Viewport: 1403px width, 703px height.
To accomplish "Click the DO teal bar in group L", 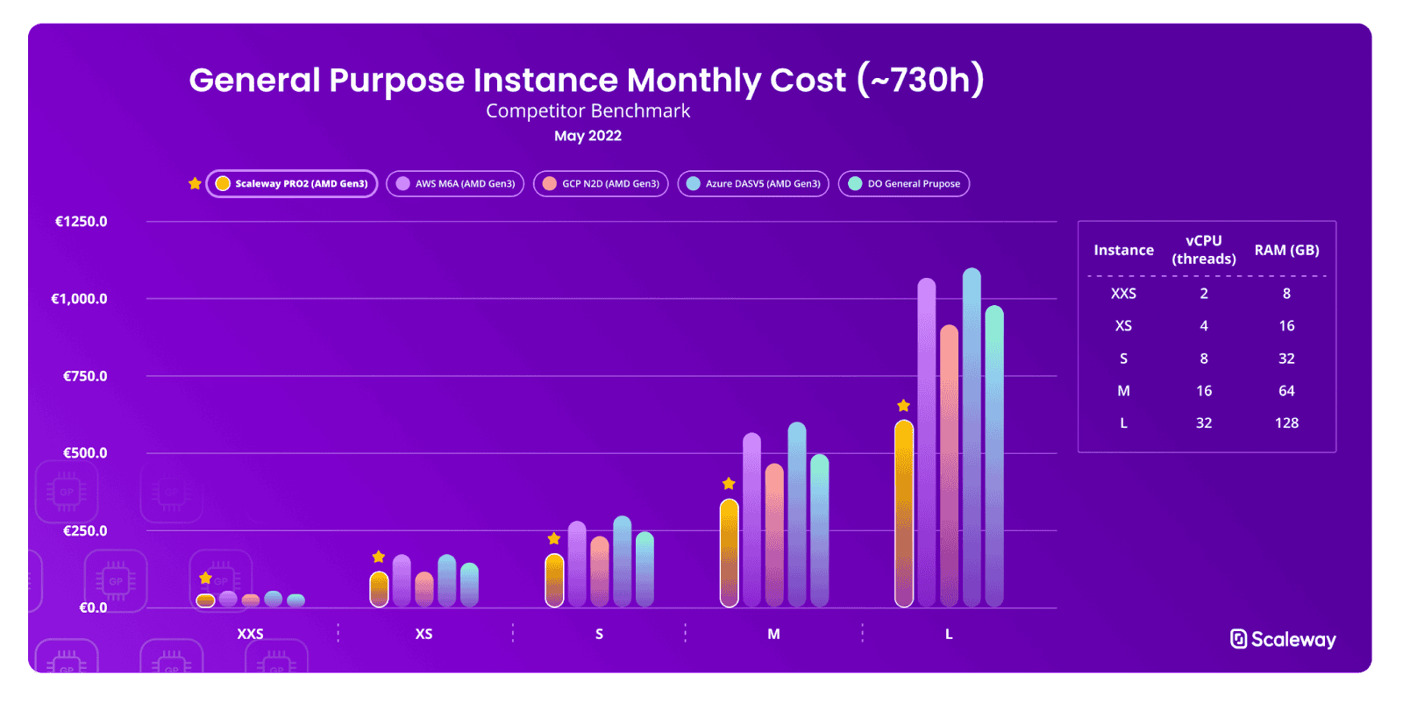I will (994, 456).
